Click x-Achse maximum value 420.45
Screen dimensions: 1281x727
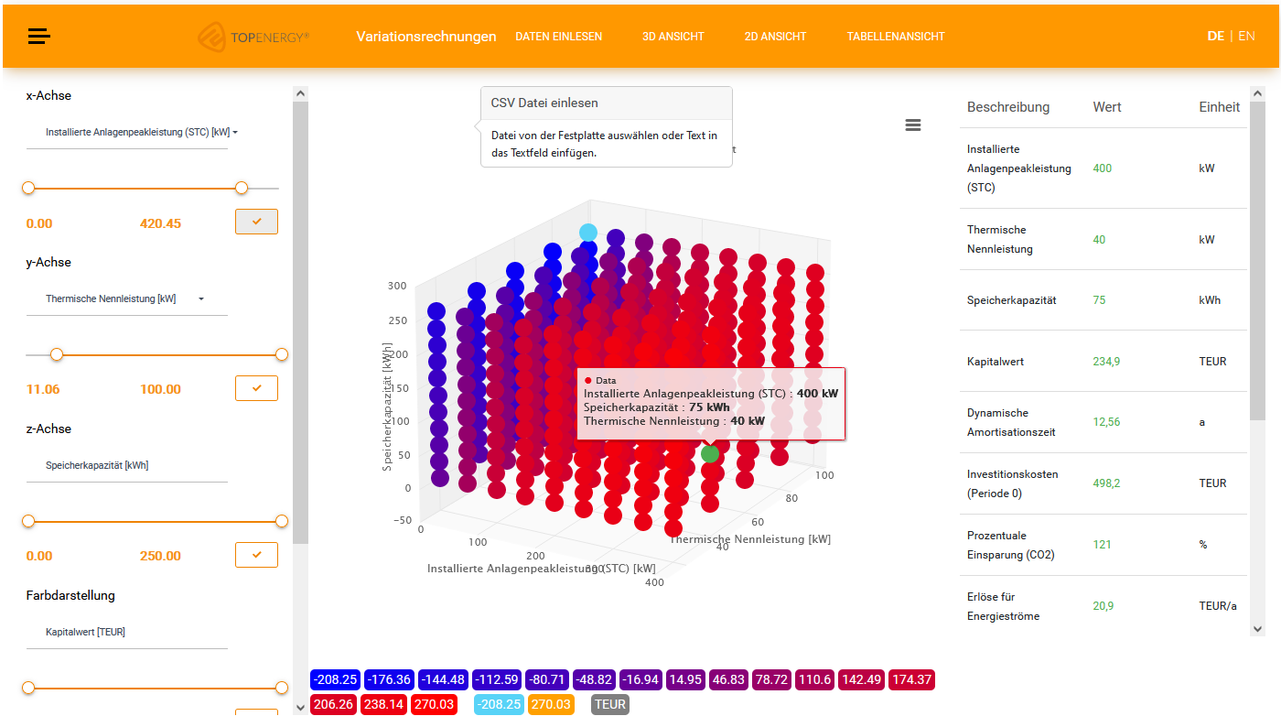(x=160, y=223)
